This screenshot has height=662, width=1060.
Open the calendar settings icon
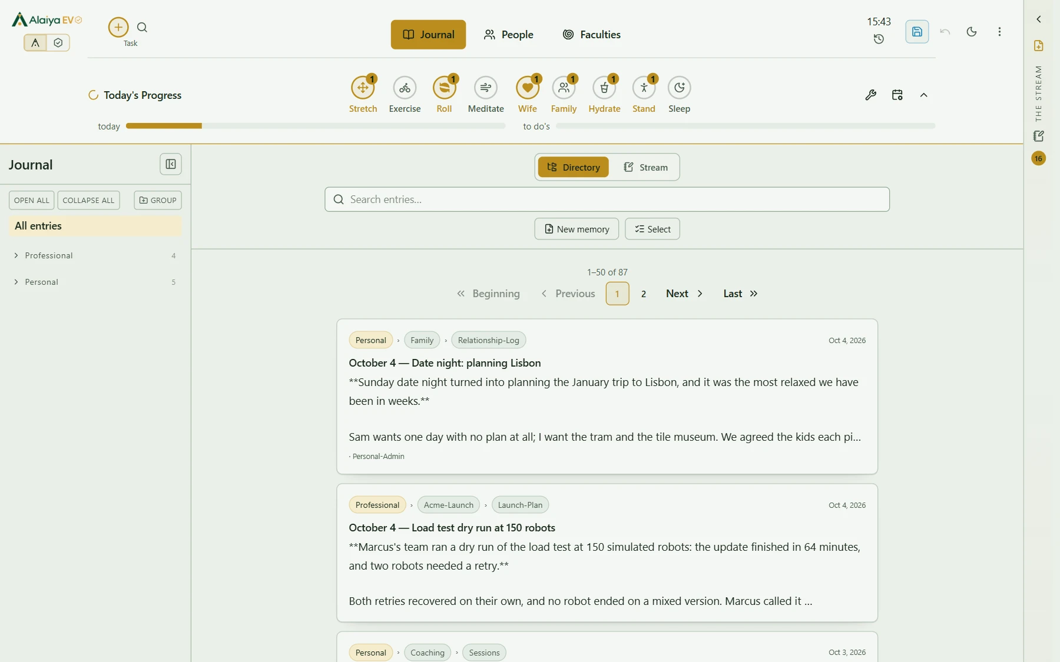(897, 95)
